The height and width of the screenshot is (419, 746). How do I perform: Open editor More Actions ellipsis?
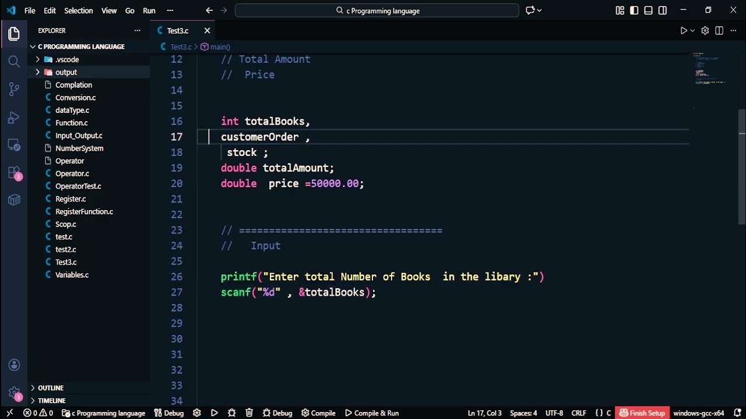733,30
